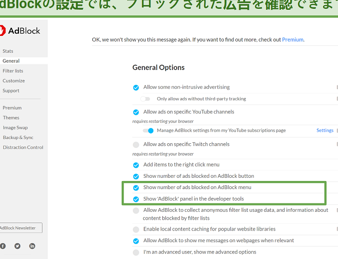
Task: Uncheck Allow AdBlock to show me messages
Action: pos(136,241)
